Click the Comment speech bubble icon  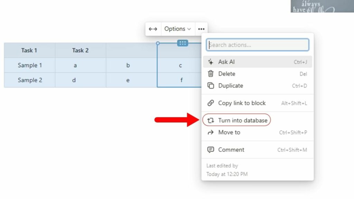[x=212, y=150]
